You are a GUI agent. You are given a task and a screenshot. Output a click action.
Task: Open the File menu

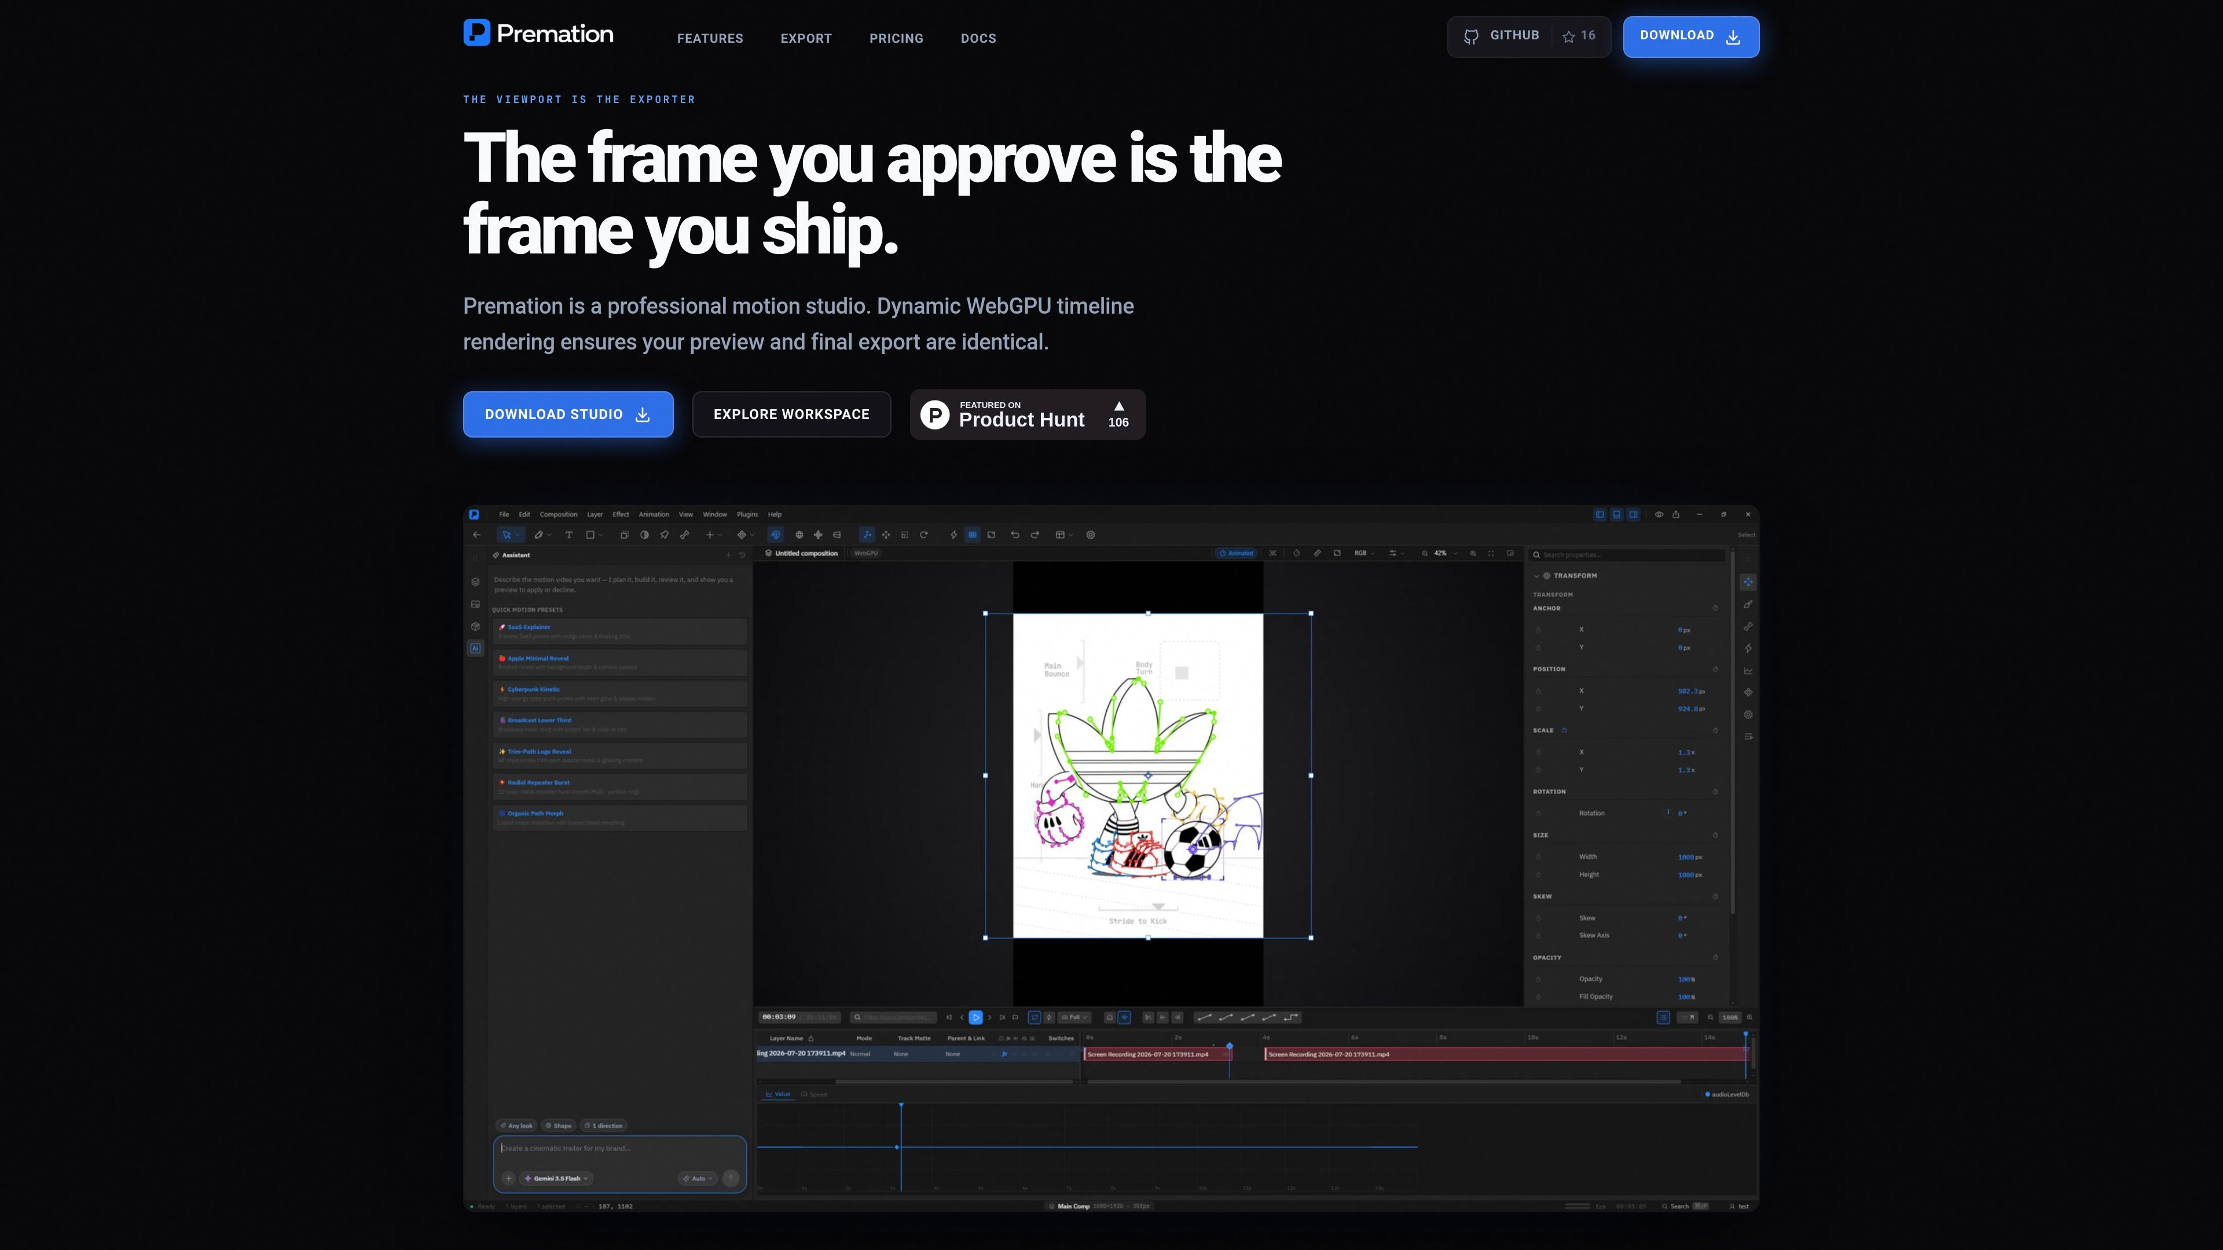(504, 514)
